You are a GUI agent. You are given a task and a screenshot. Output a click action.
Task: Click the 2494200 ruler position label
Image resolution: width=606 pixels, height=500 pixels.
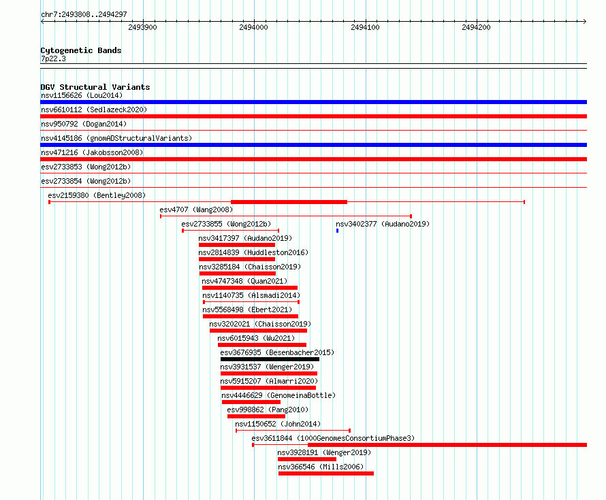click(x=476, y=27)
